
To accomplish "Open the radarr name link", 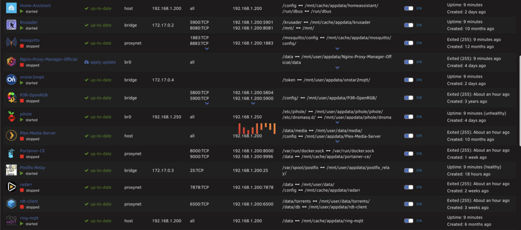I will tap(26, 185).
